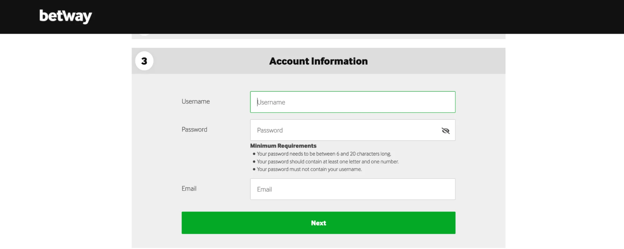This screenshot has width=624, height=249.
Task: Click into the Password input field
Action: click(343, 130)
